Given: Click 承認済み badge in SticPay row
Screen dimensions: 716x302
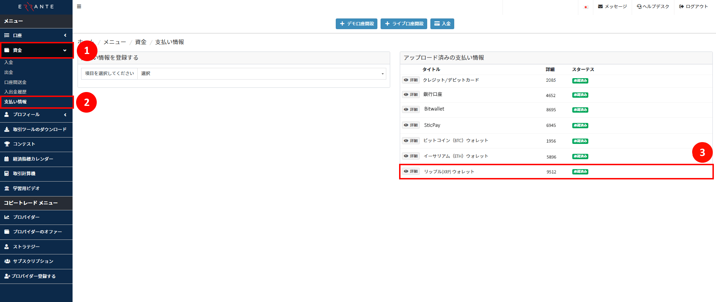Looking at the screenshot, I should click(580, 125).
